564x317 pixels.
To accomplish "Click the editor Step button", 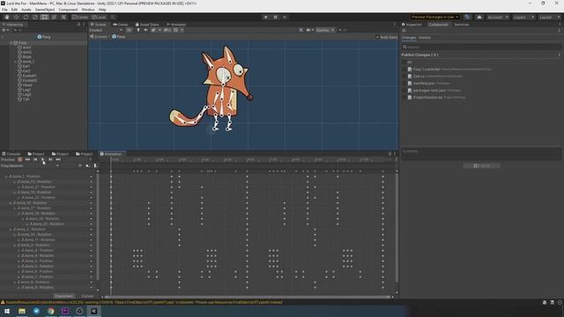I will 285,17.
